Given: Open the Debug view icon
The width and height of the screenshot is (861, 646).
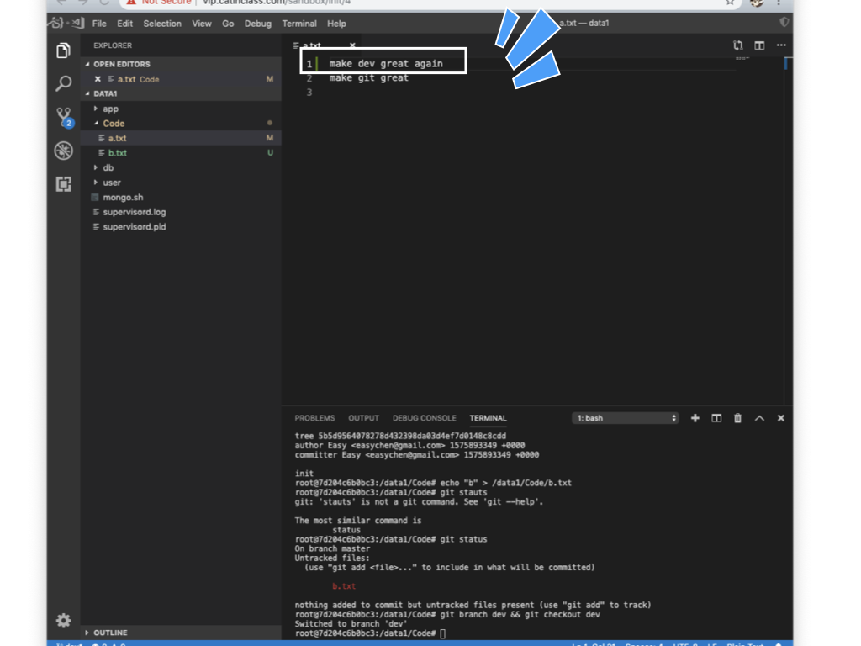Looking at the screenshot, I should 63,151.
